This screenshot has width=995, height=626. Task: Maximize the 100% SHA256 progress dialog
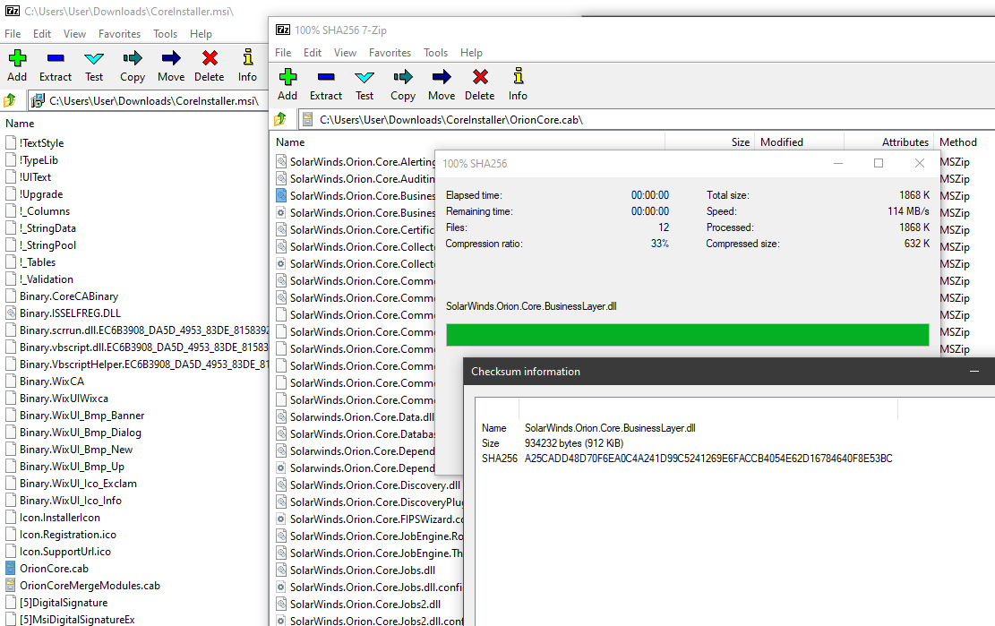879,163
